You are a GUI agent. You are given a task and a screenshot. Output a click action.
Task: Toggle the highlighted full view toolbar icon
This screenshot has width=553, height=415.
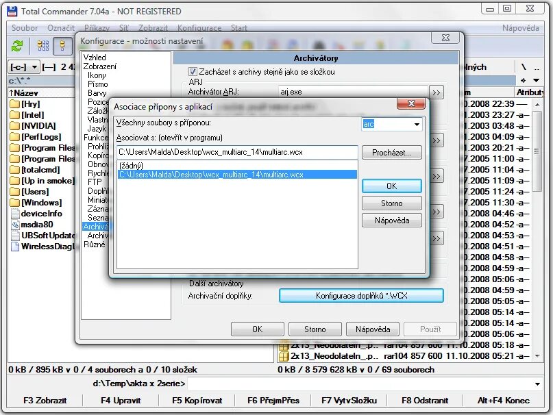point(62,46)
